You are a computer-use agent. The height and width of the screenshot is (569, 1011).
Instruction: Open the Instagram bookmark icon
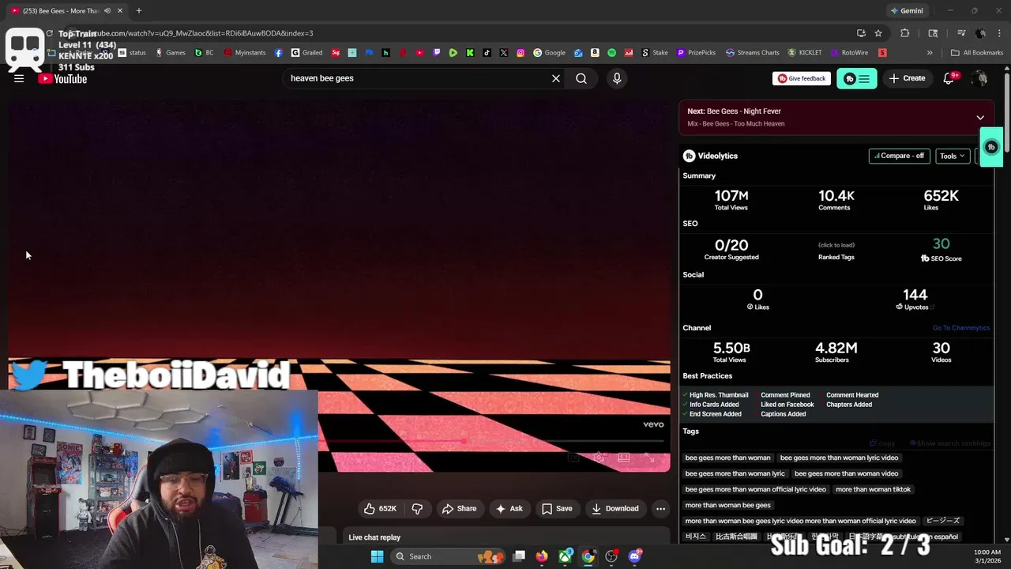click(x=521, y=53)
